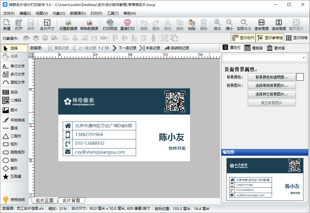Click the 粘贴 paste icon
This screenshot has height=213, width=310.
(x=192, y=25)
